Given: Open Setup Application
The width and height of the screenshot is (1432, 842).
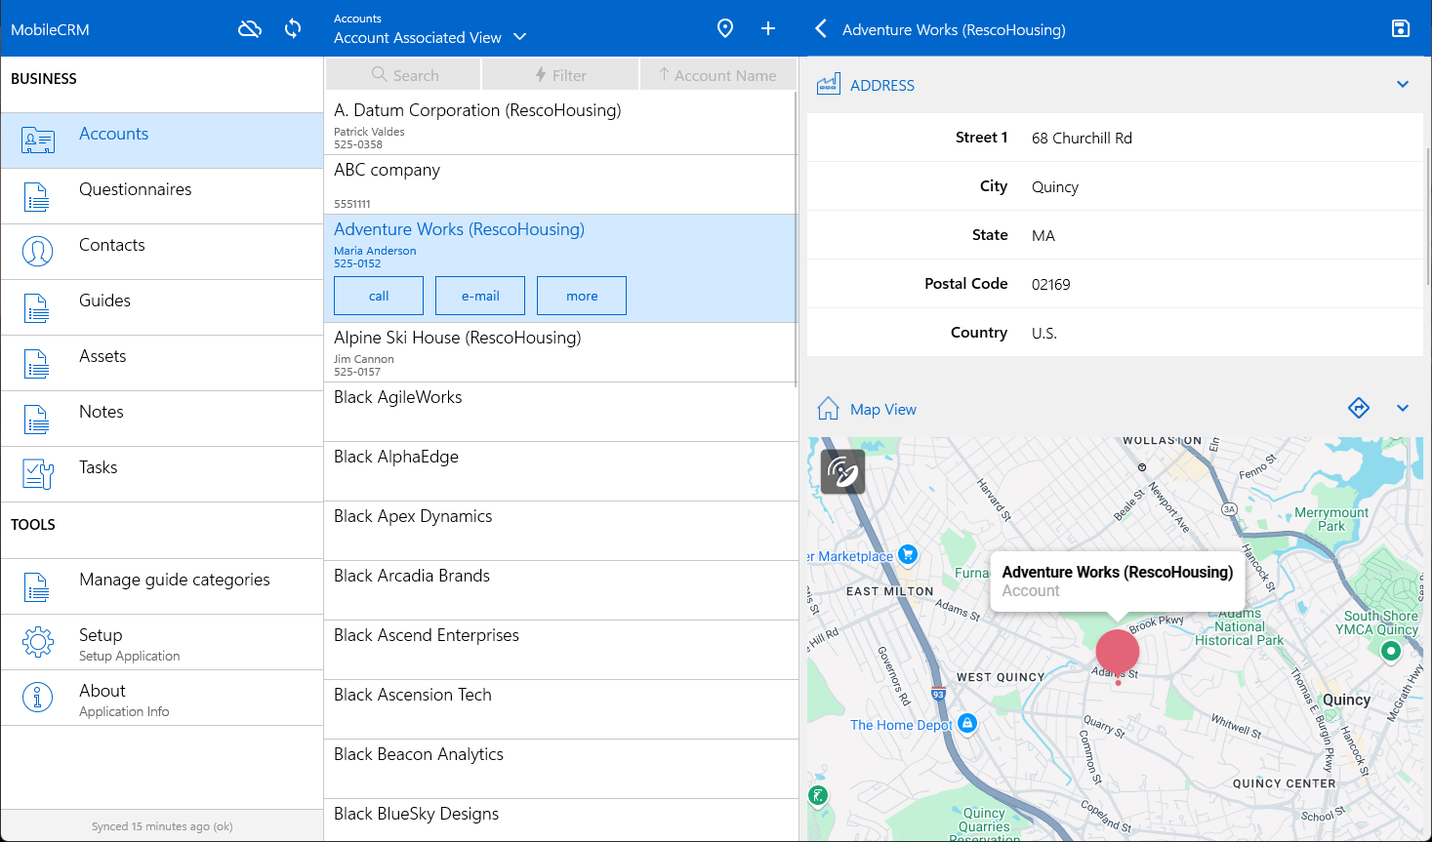Looking at the screenshot, I should coord(162,642).
